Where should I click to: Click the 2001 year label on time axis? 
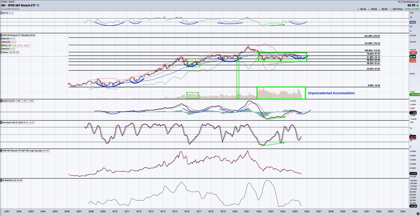pos(7,212)
